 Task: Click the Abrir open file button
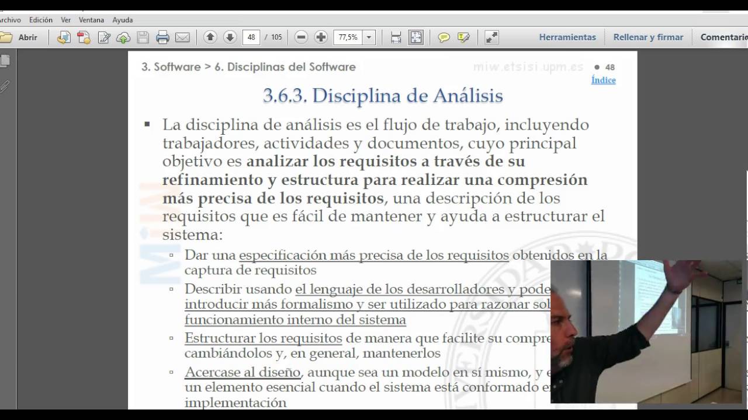20,37
